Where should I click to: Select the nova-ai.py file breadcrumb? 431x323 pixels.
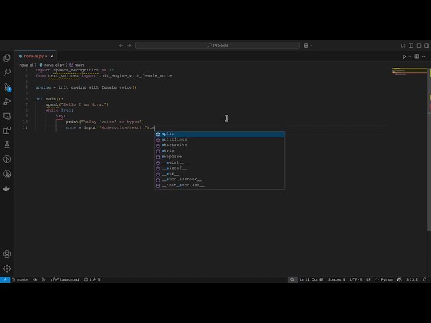[x=52, y=65]
